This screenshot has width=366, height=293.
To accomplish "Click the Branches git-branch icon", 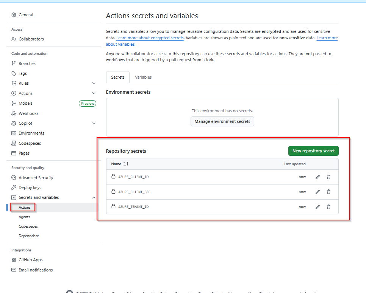I will click(14, 64).
